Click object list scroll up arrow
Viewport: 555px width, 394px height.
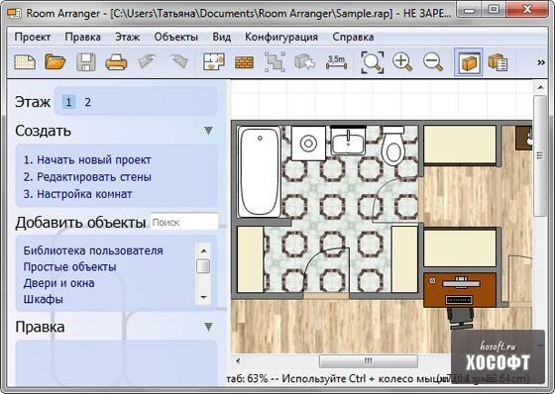(x=203, y=250)
